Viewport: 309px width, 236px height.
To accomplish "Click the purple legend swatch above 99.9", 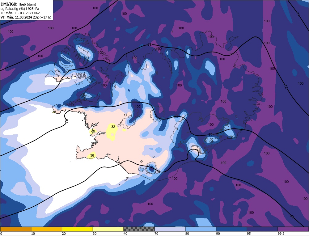I will pyautogui.click(x=293, y=229).
